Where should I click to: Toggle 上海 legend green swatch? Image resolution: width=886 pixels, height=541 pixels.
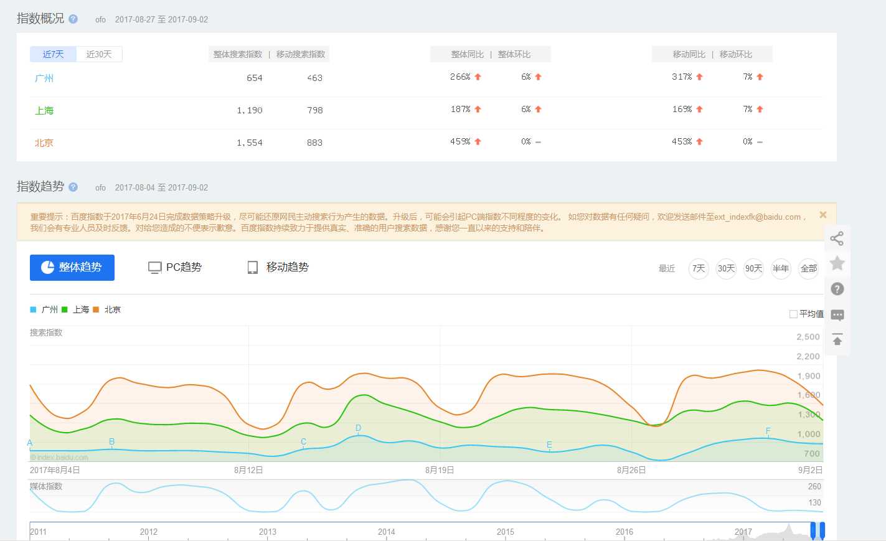pyautogui.click(x=65, y=309)
